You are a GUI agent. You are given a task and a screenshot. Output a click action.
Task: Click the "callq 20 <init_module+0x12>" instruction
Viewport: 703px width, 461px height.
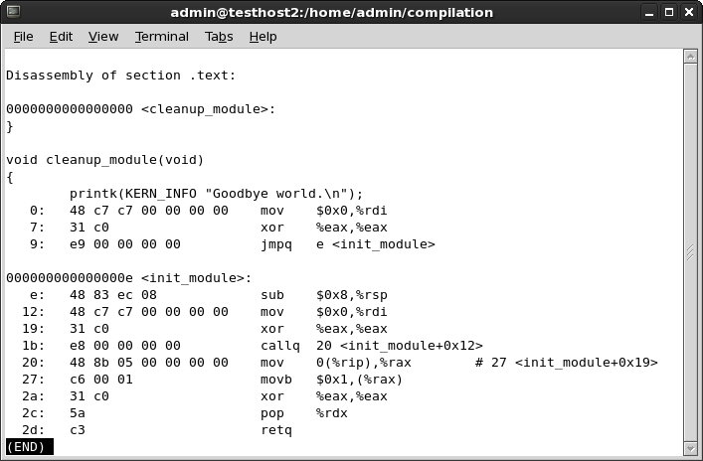click(x=372, y=346)
